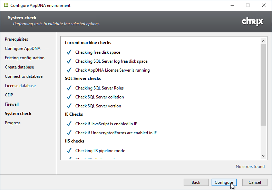Screen dimensions: 272x190
Task: Close the Configure AppDNA environment window
Action: click(x=264, y=6)
